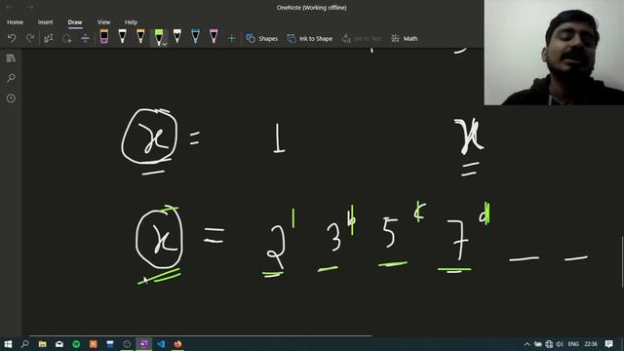
Task: Pick the eraser with pink tip
Action: [104, 37]
